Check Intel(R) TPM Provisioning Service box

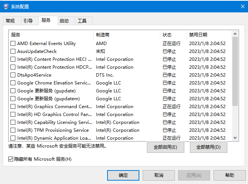coord(13,130)
